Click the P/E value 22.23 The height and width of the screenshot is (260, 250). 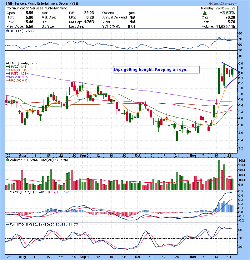click(89, 13)
